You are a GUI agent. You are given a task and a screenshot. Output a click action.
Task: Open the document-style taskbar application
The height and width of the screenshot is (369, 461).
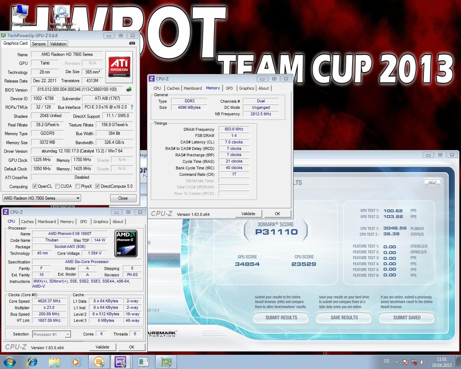[143, 361]
